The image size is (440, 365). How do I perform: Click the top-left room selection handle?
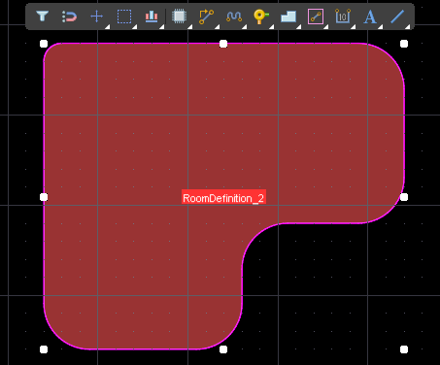44,44
